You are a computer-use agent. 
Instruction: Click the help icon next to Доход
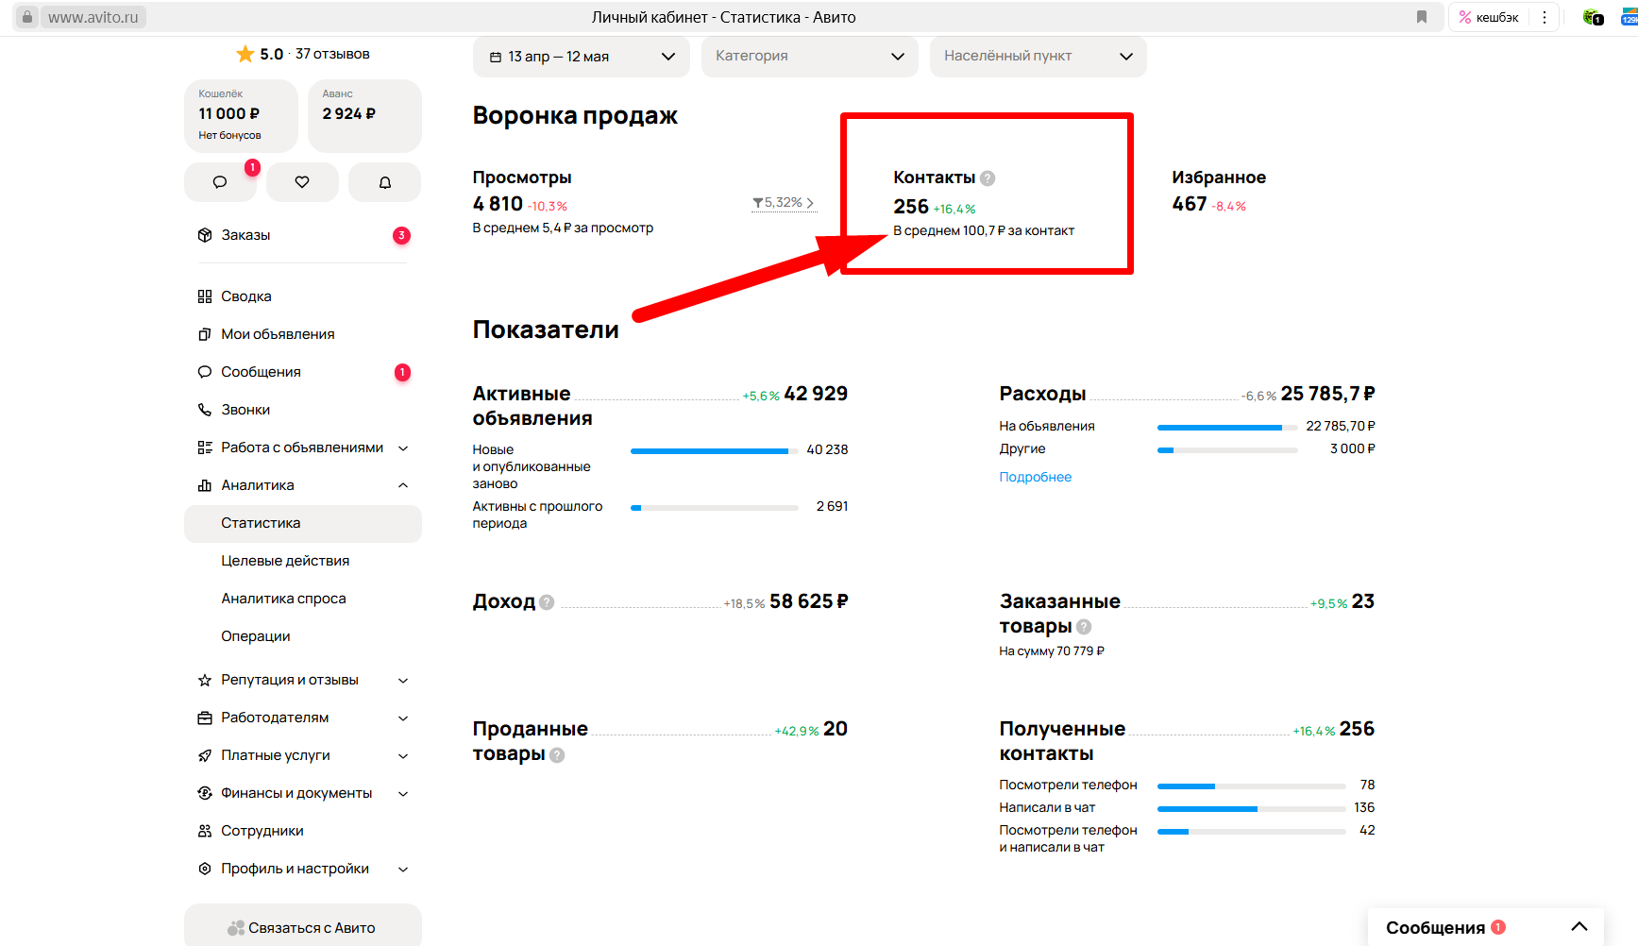547,602
